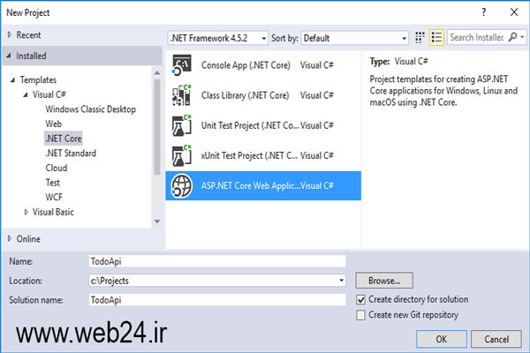Toggle Create directory for solution checkbox

point(360,300)
